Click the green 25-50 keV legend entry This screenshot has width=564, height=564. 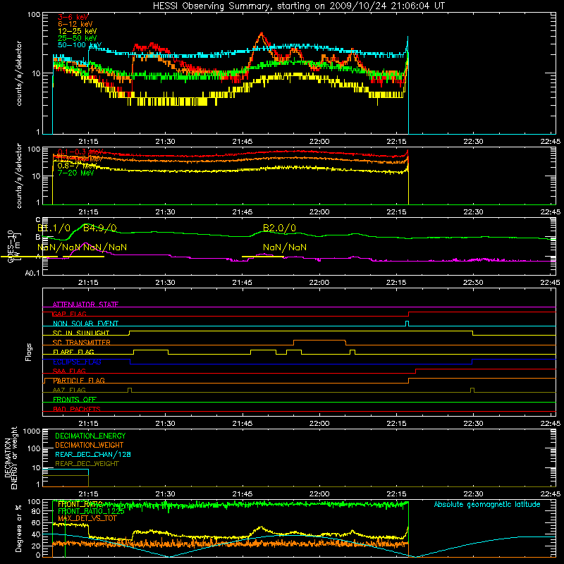click(x=77, y=38)
